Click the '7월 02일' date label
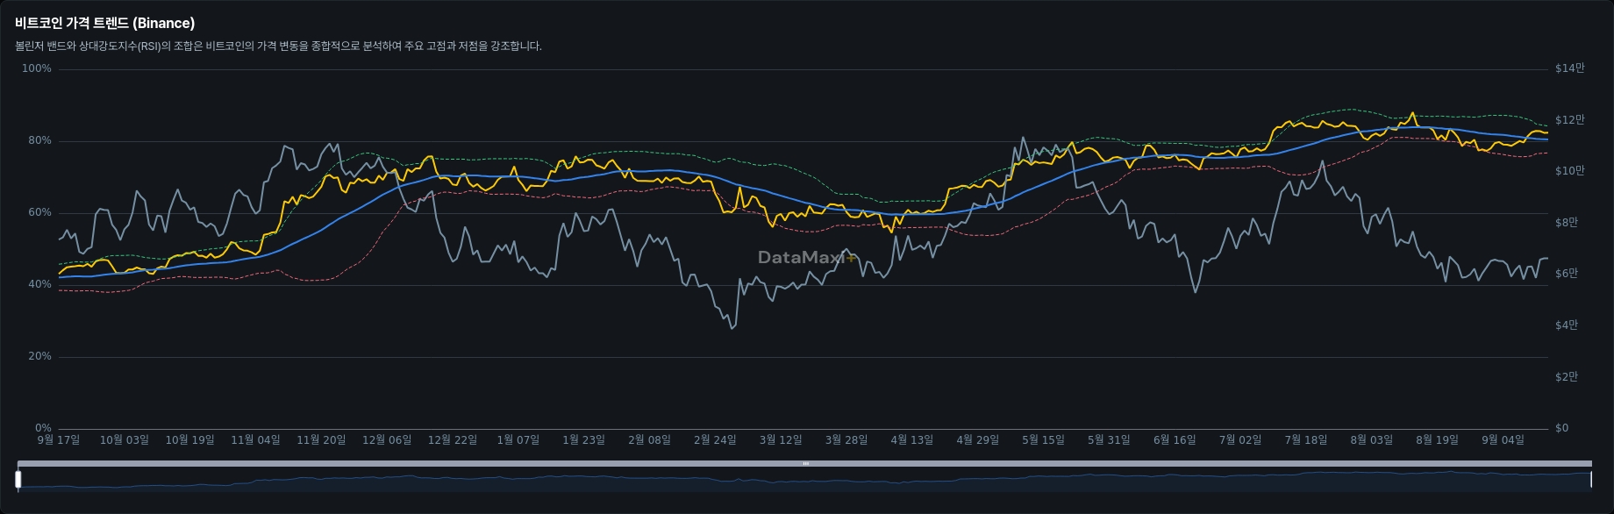 1240,440
